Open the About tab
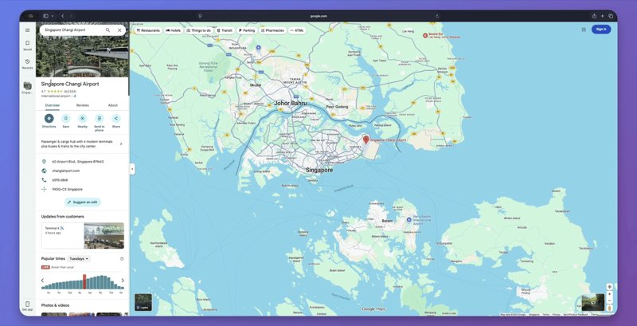Image resolution: width=637 pixels, height=326 pixels. (x=113, y=105)
